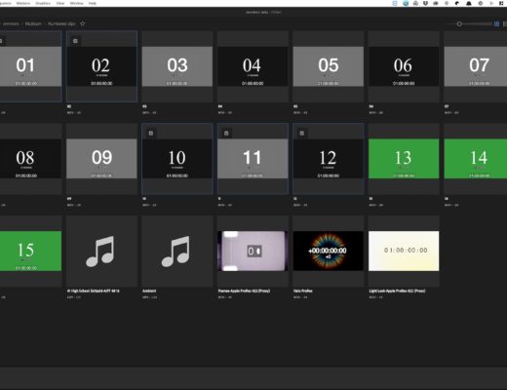
Task: Click the Light Leak Apple ProRes name label
Action: [x=397, y=291]
